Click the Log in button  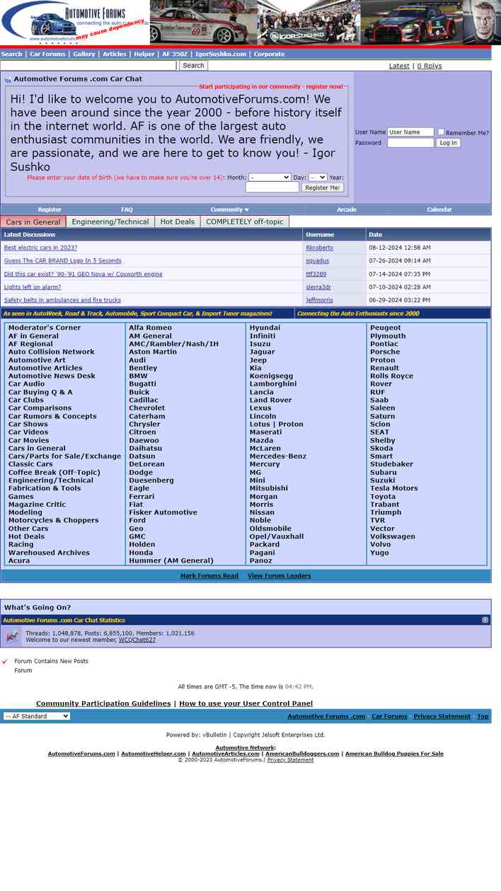point(449,143)
